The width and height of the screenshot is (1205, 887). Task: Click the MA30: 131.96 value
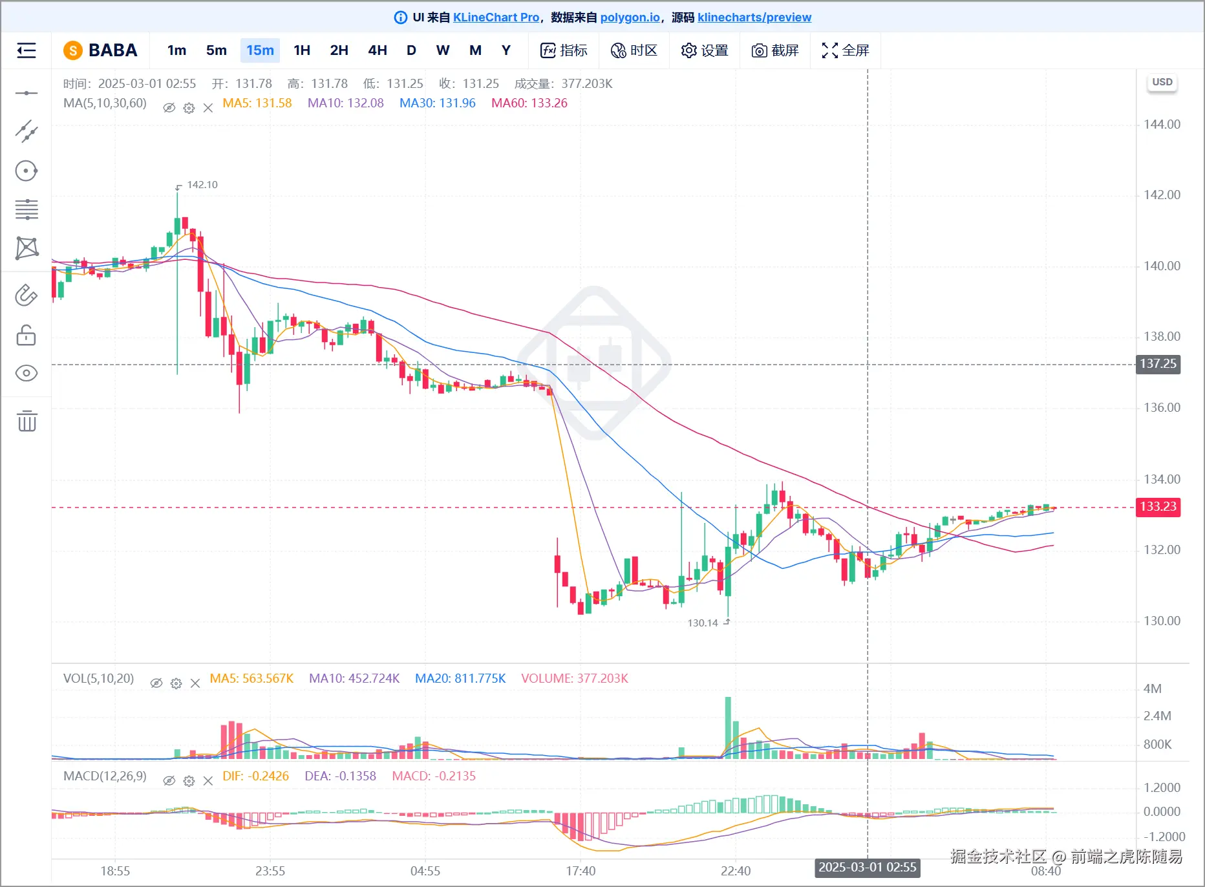coord(438,103)
